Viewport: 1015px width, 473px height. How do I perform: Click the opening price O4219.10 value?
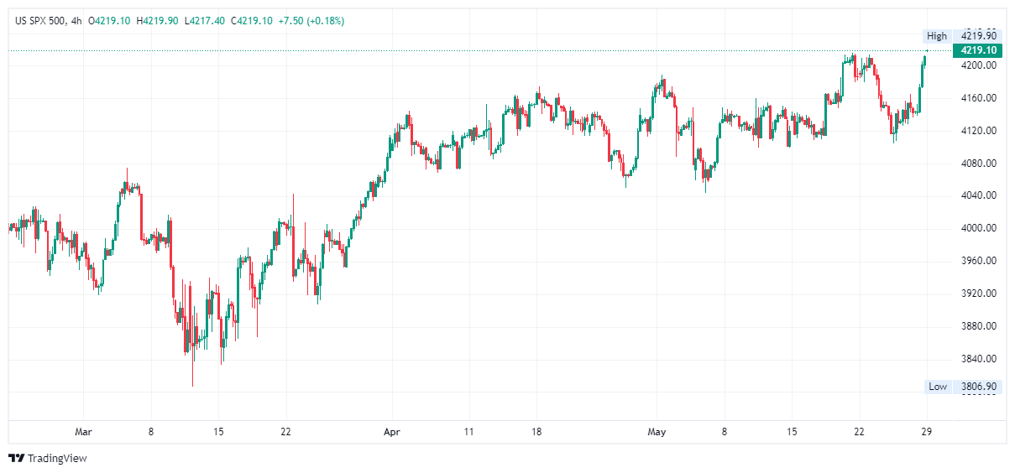click(109, 20)
